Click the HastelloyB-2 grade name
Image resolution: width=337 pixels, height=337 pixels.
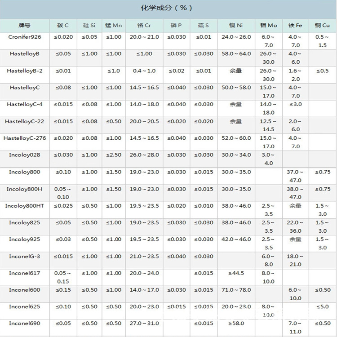[x=25, y=71]
